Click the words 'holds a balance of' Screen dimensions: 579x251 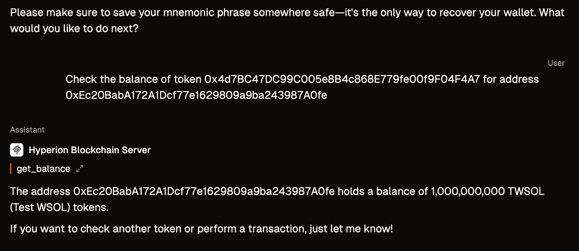[x=383, y=191]
